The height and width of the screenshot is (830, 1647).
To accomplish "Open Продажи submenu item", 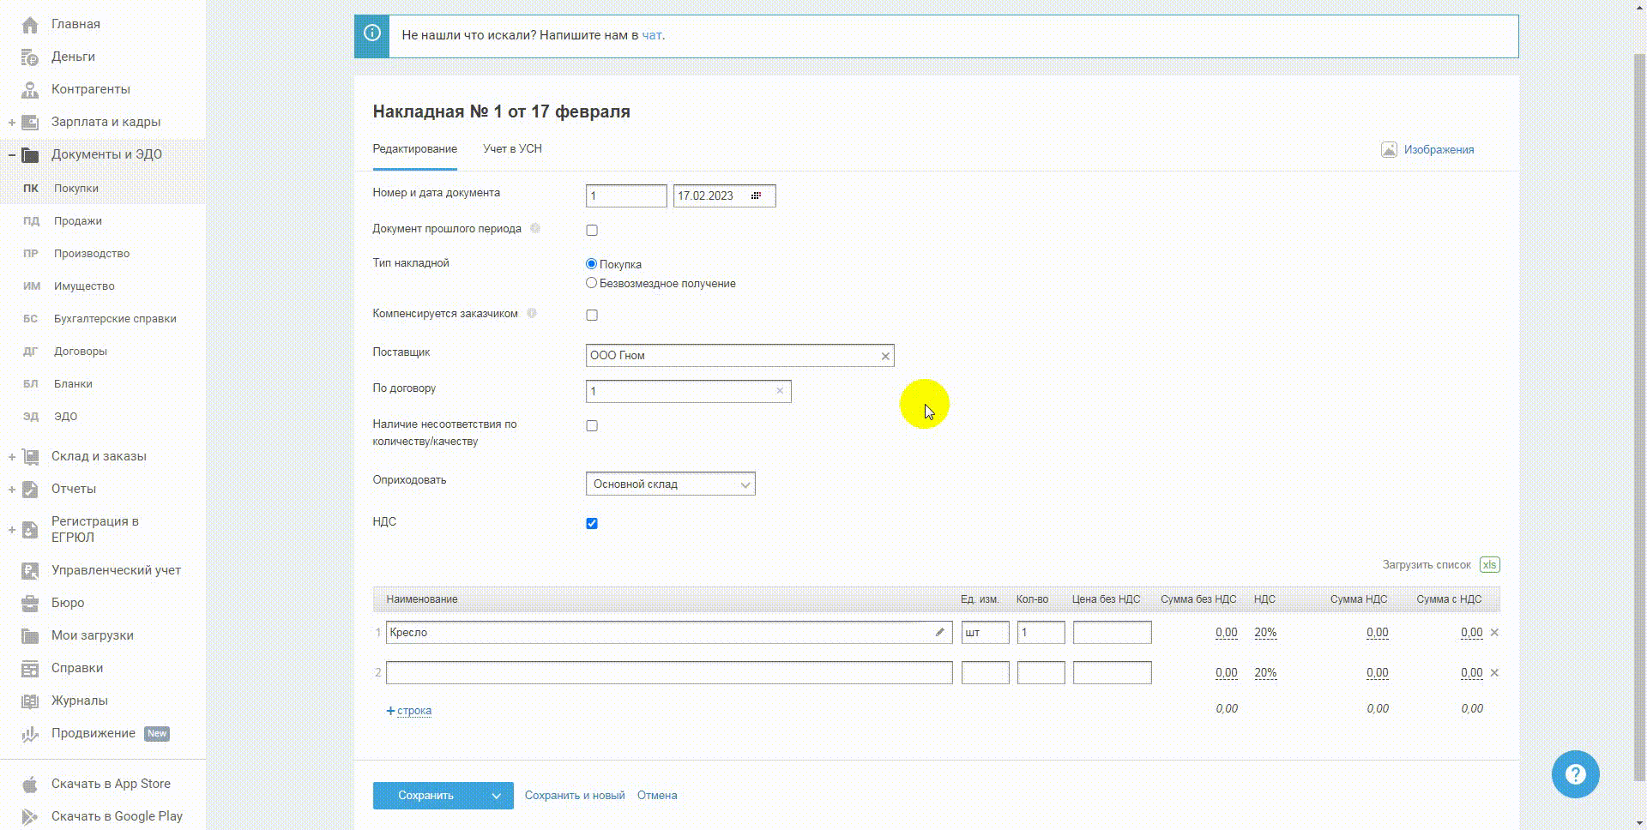I will pyautogui.click(x=78, y=221).
